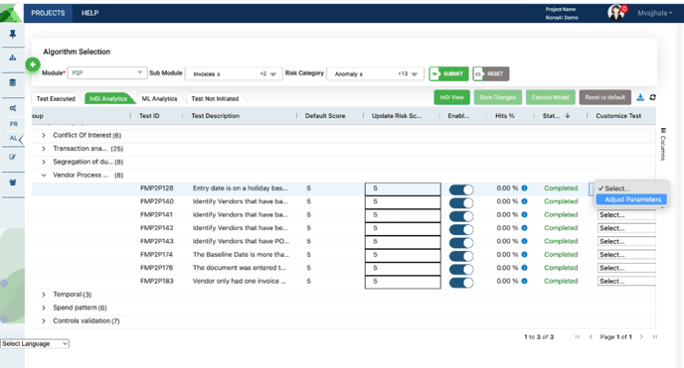Open the edit note icon in sidebar
This screenshot has height=368, width=684.
coord(13,157)
